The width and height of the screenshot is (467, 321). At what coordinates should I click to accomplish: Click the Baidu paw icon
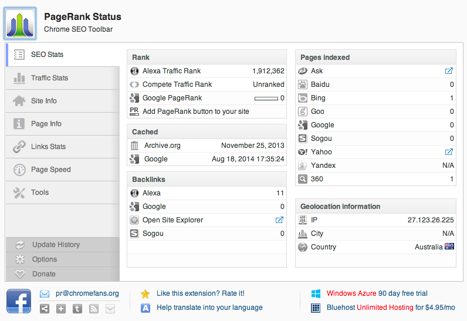coord(303,85)
